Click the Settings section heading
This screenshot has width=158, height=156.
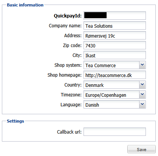[x=15, y=121]
